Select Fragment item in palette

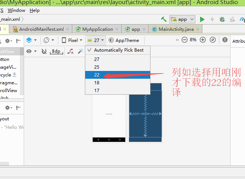click(x=10, y=82)
